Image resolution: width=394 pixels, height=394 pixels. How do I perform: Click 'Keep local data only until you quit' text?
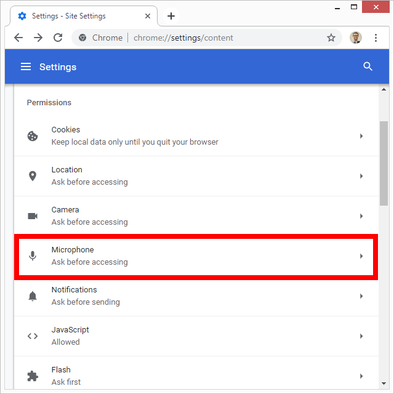[x=135, y=142]
